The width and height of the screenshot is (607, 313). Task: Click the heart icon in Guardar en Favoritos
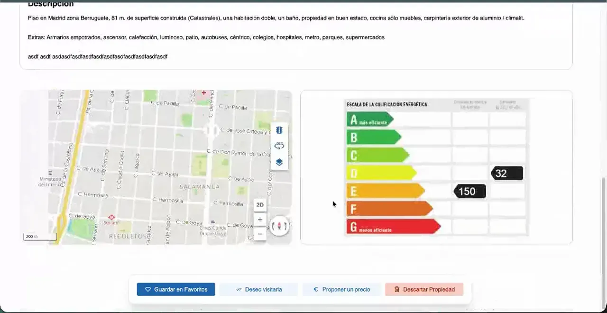148,289
